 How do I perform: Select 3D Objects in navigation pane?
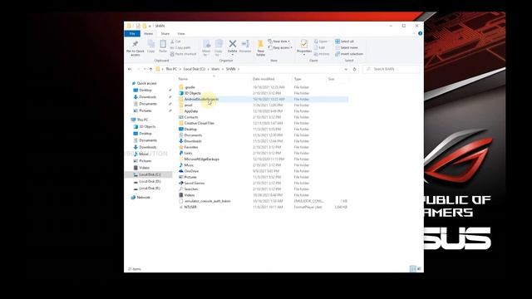[147, 126]
